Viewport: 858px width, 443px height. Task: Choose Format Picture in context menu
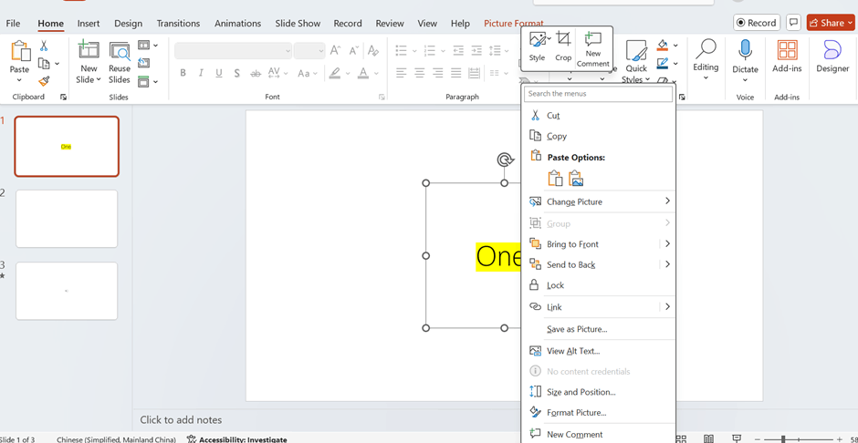click(x=599, y=413)
